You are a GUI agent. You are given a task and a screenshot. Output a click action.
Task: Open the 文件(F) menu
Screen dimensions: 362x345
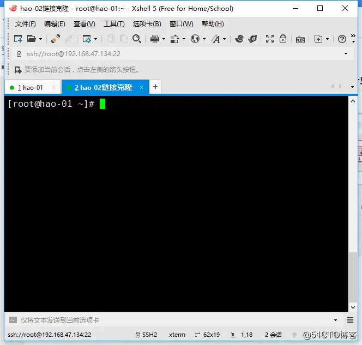(x=26, y=24)
